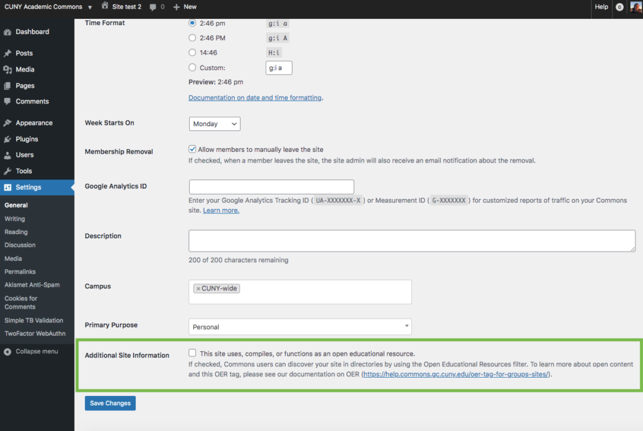Image resolution: width=643 pixels, height=431 pixels.
Task: Open the Media settings submenu
Action: (x=13, y=258)
